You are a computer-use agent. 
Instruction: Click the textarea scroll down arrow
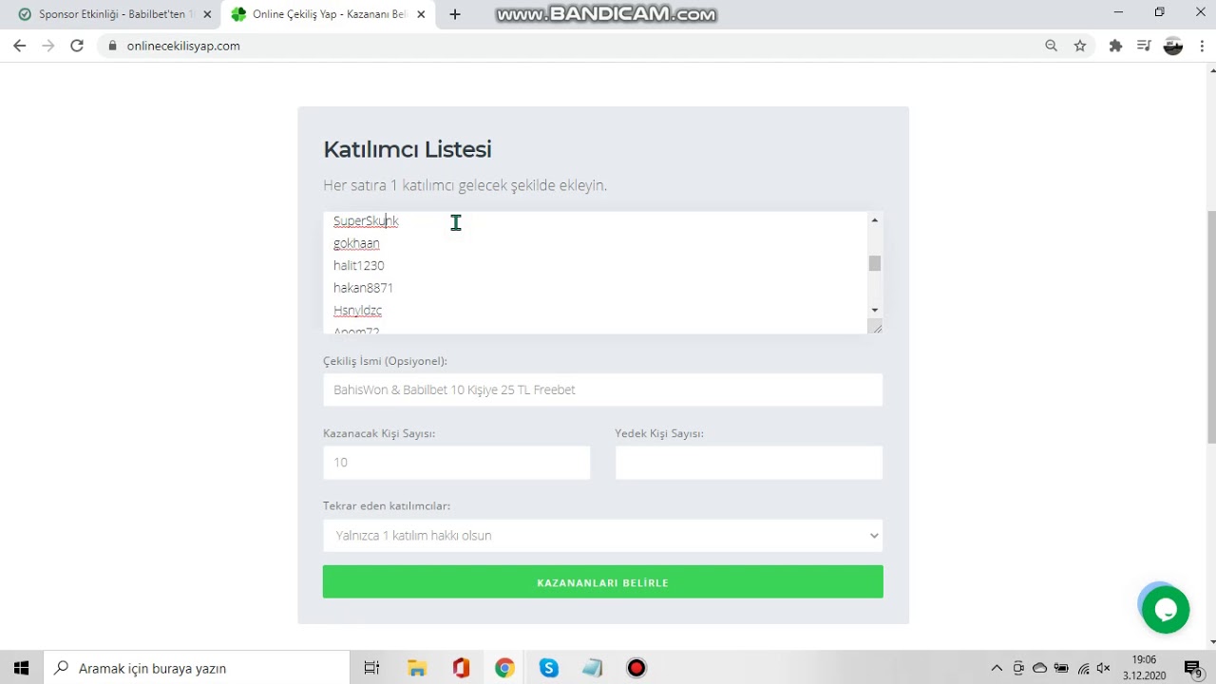[x=875, y=311]
